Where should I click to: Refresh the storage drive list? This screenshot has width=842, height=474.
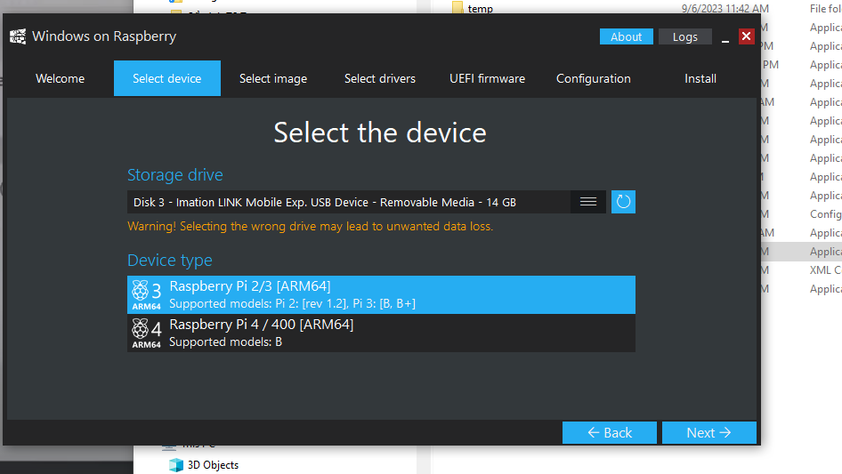[623, 202]
